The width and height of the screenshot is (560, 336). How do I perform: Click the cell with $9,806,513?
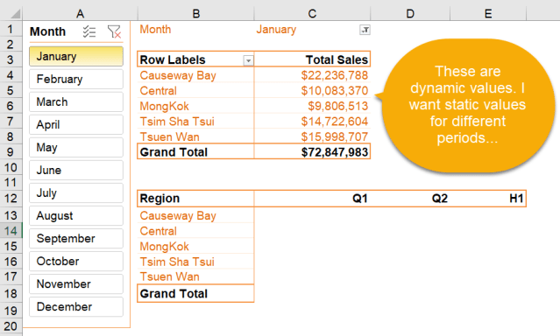(312, 106)
